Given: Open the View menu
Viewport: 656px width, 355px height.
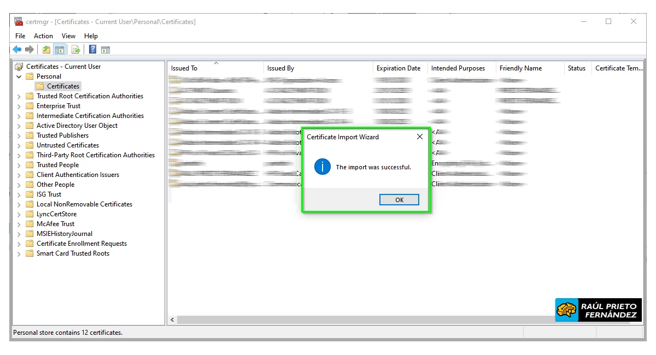Looking at the screenshot, I should (68, 36).
